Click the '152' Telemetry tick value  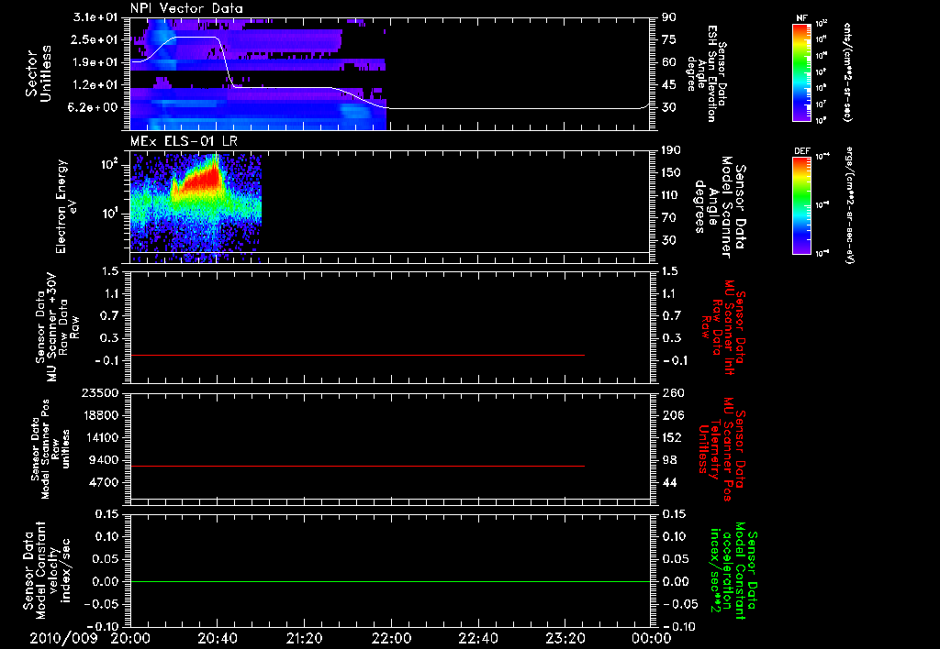coord(673,437)
